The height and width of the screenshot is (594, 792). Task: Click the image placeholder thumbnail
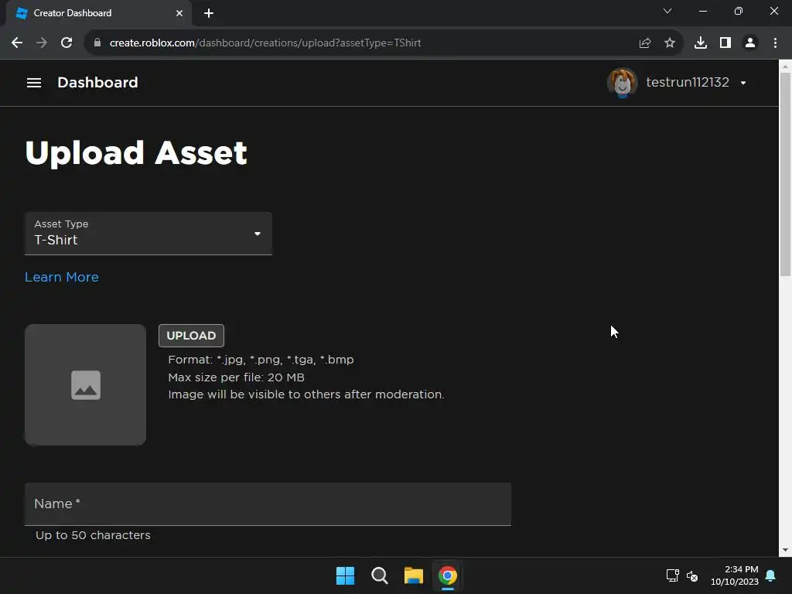(85, 385)
